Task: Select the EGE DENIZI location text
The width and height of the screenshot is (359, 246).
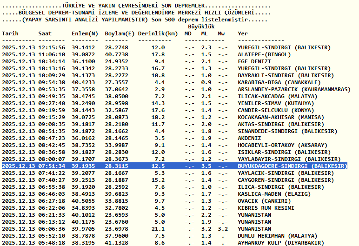Action: [x=254, y=61]
